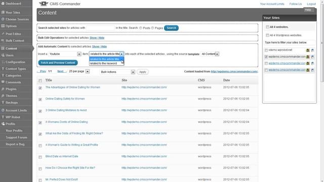Choose 'related to the article title' option
The width and height of the screenshot is (324, 182).
click(106, 59)
